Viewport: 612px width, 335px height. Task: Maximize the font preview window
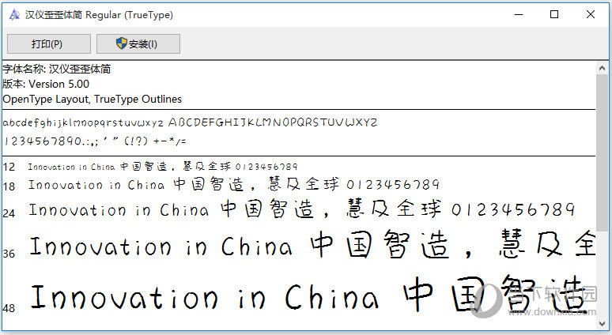click(553, 15)
